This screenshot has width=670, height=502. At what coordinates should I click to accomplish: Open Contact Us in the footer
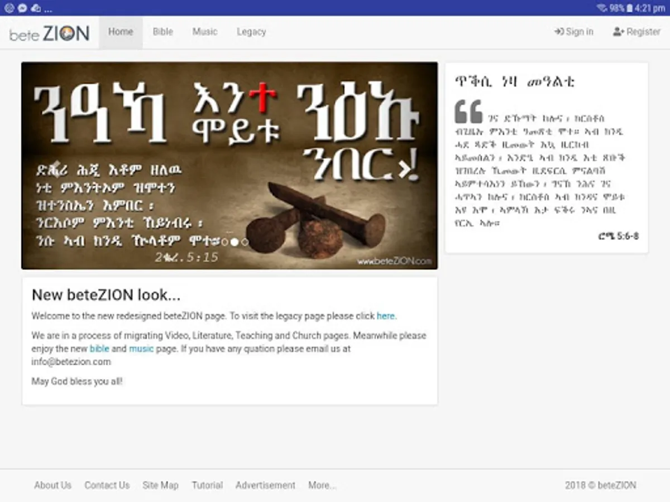click(x=107, y=485)
